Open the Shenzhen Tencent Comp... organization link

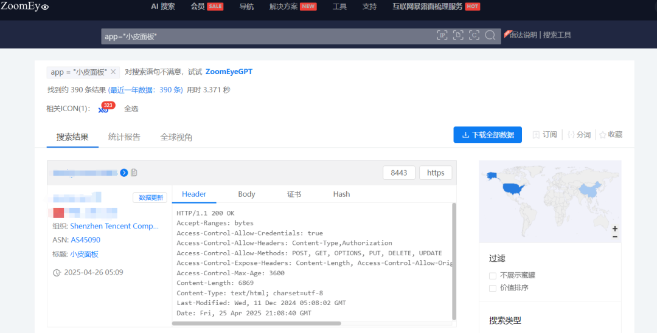coord(114,226)
